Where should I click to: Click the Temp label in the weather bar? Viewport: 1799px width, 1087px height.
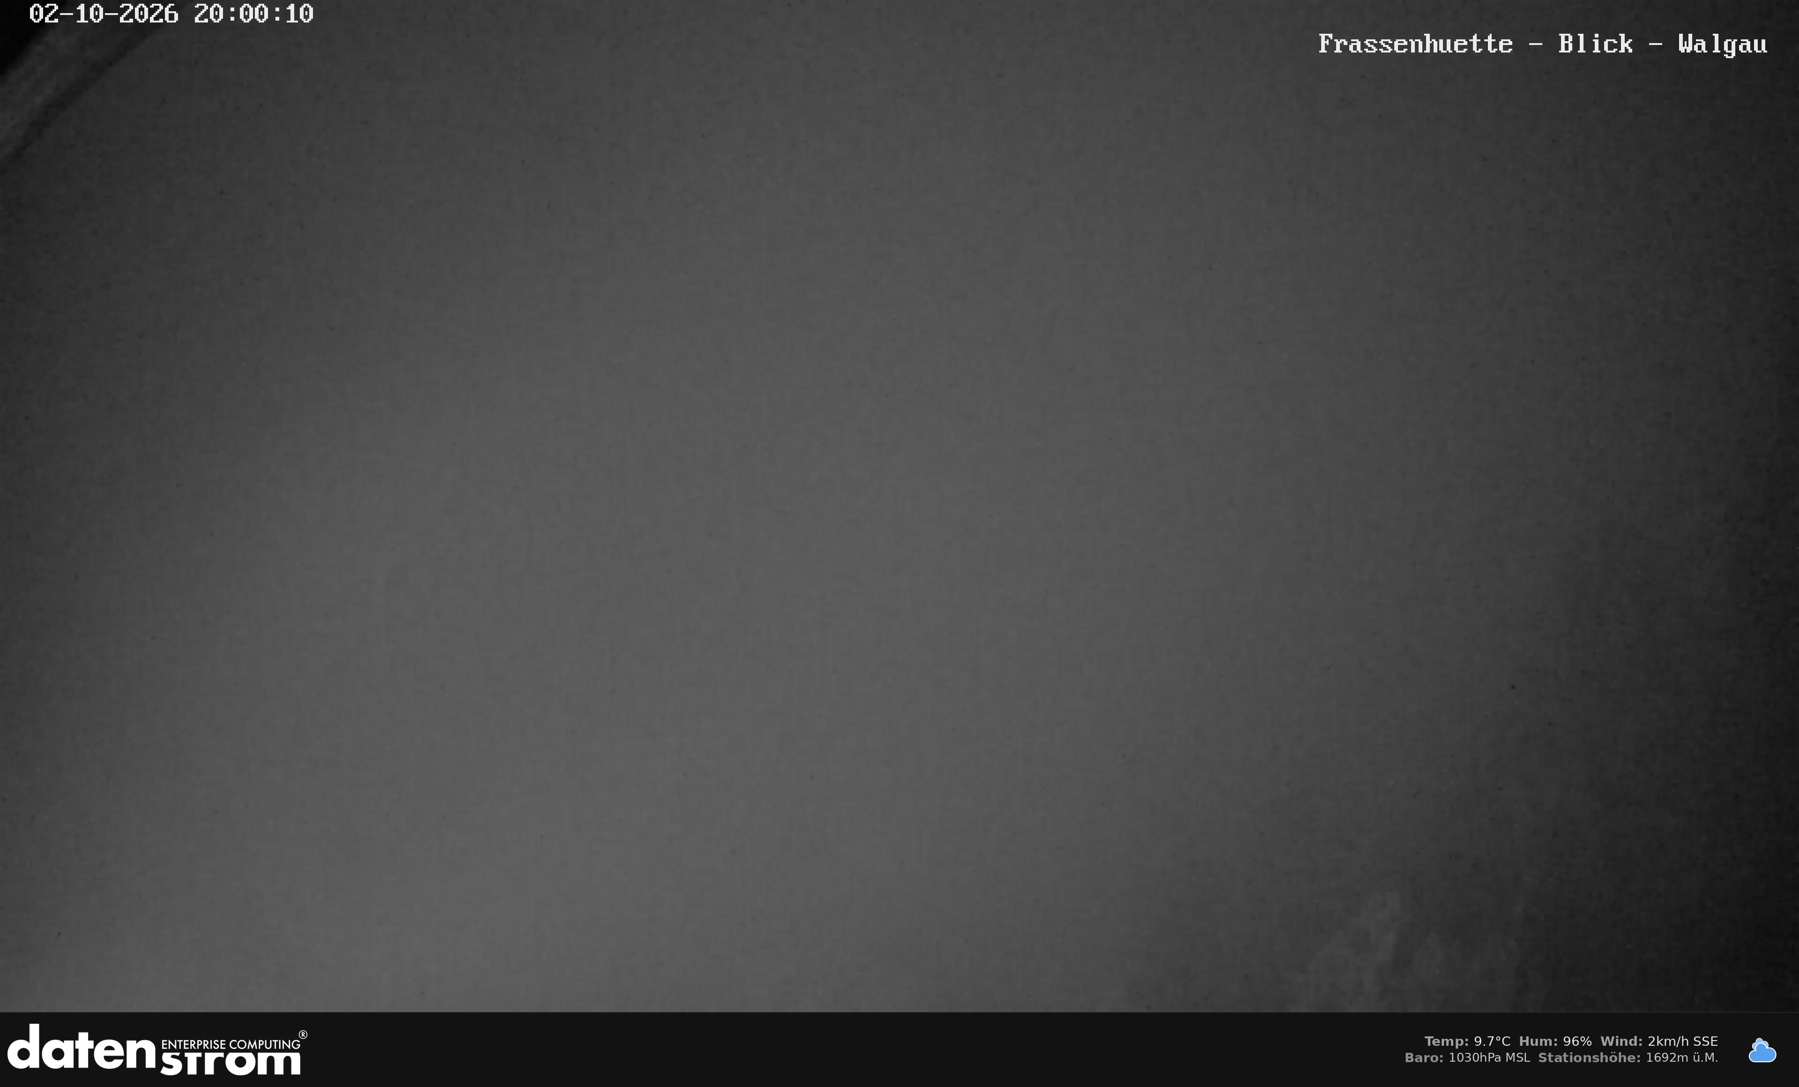(x=1446, y=1041)
